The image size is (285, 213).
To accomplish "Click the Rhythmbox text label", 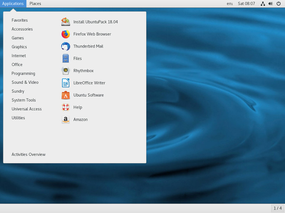I will pos(83,71).
